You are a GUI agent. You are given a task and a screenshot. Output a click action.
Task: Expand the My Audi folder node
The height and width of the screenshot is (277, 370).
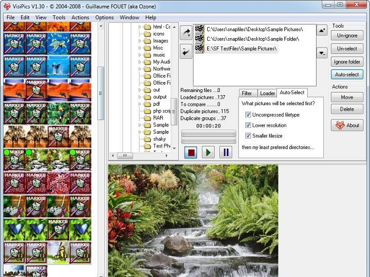point(140,62)
